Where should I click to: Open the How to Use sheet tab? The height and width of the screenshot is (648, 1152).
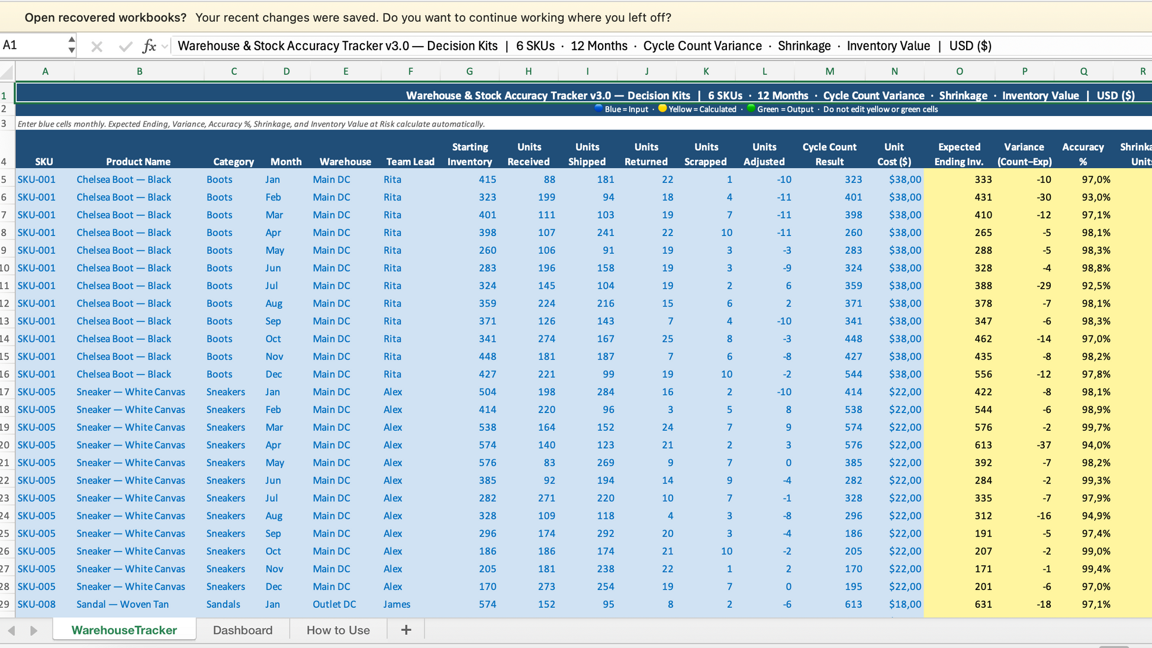(x=338, y=630)
